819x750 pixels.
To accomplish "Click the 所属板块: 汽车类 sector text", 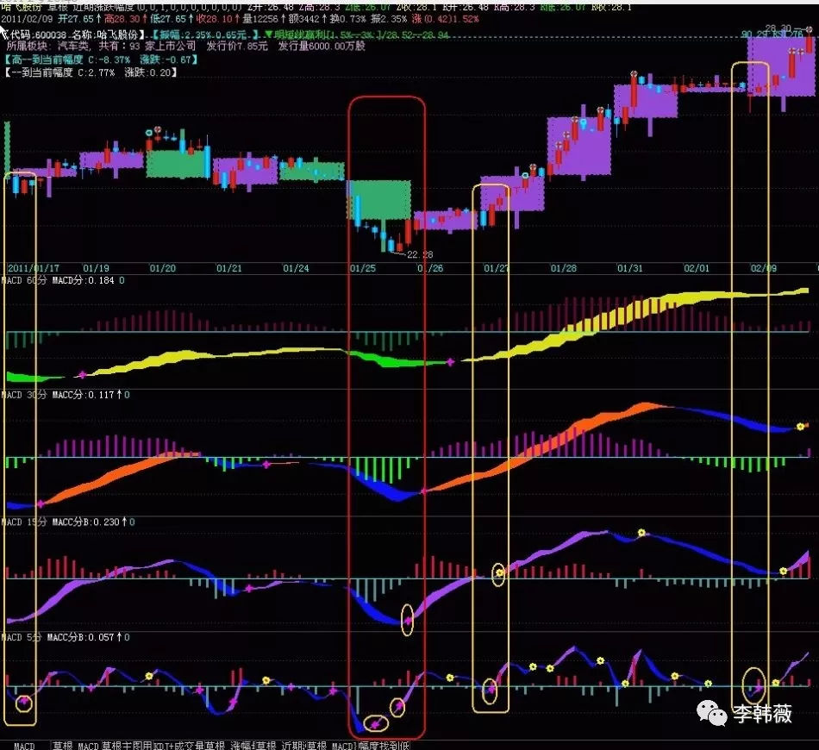I will (x=47, y=47).
